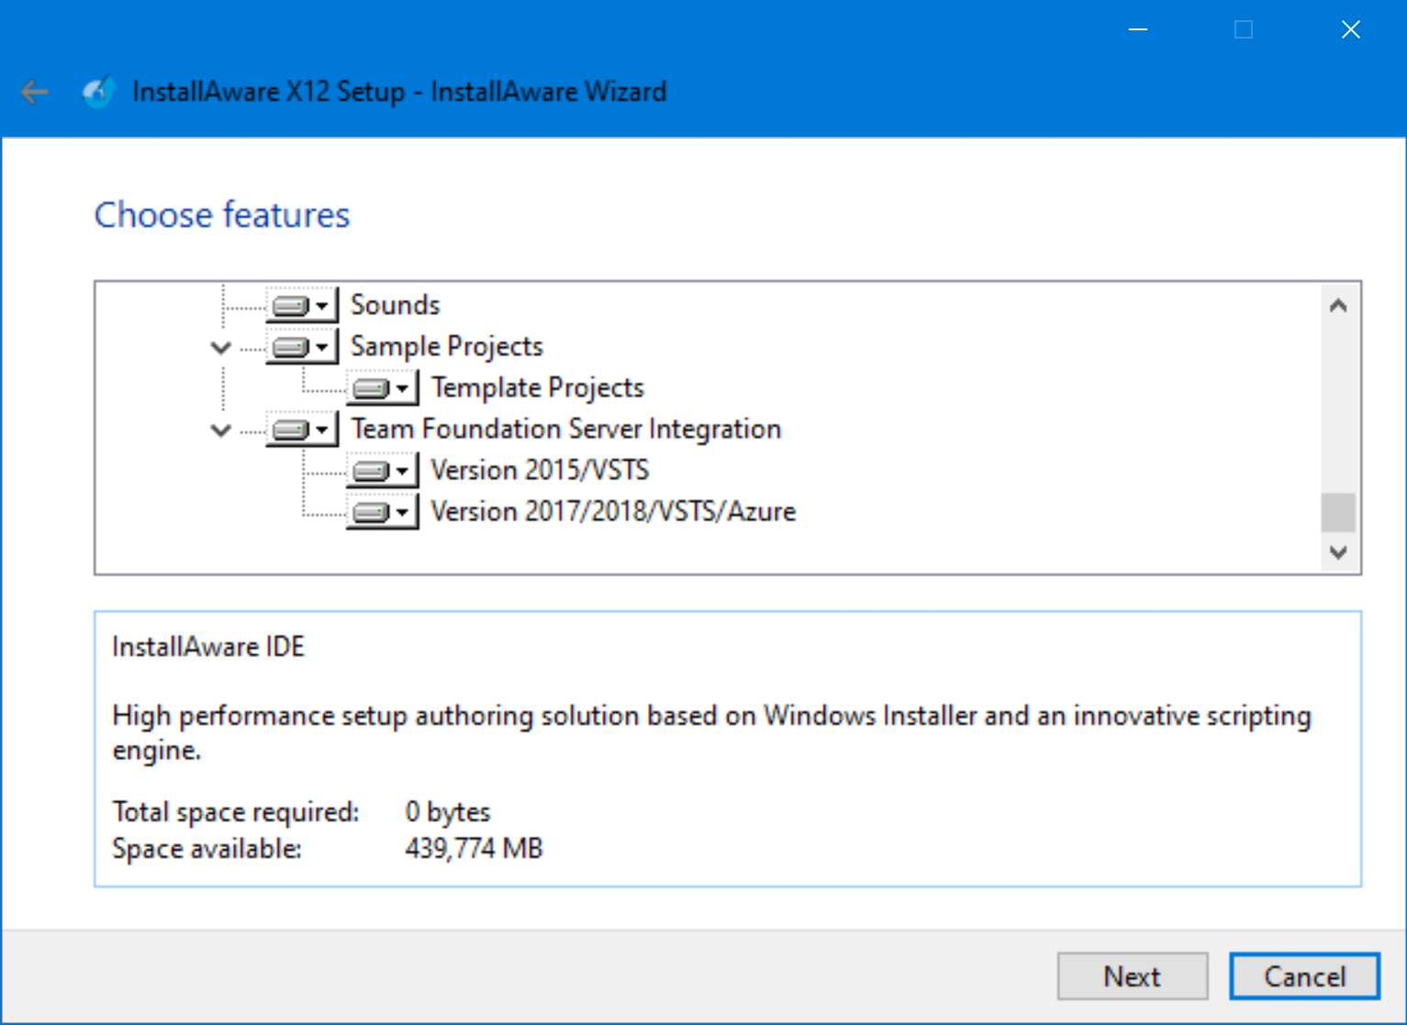Minimize the setup wizard window
The height and width of the screenshot is (1025, 1407).
[x=1138, y=29]
